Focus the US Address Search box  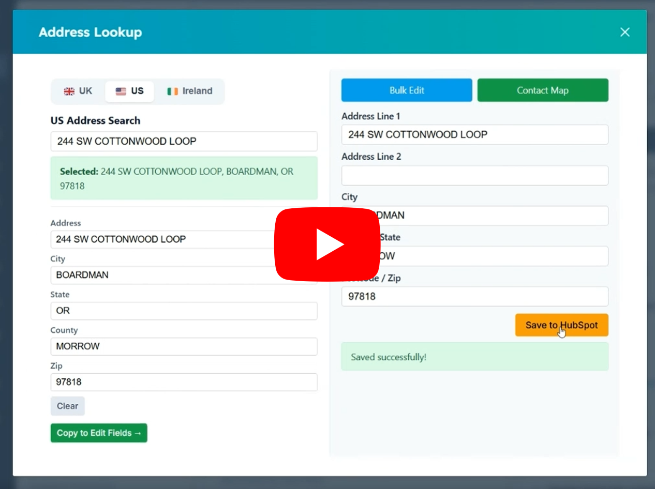click(184, 141)
